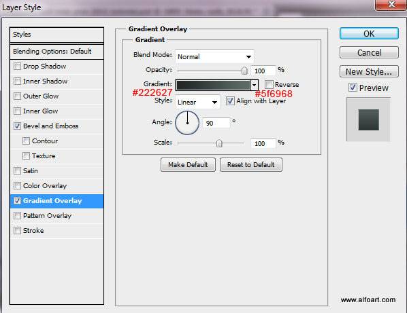Enable the Drop Shadow effect checkbox
Screen dimensions: 407x313
[17, 67]
